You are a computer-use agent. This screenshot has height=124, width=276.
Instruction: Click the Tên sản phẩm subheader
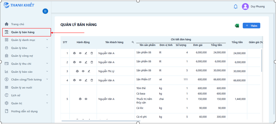tap(148, 45)
